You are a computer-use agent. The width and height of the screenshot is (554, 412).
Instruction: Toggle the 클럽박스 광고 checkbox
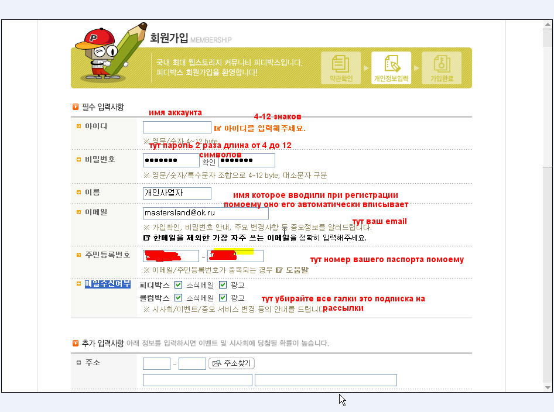click(223, 298)
